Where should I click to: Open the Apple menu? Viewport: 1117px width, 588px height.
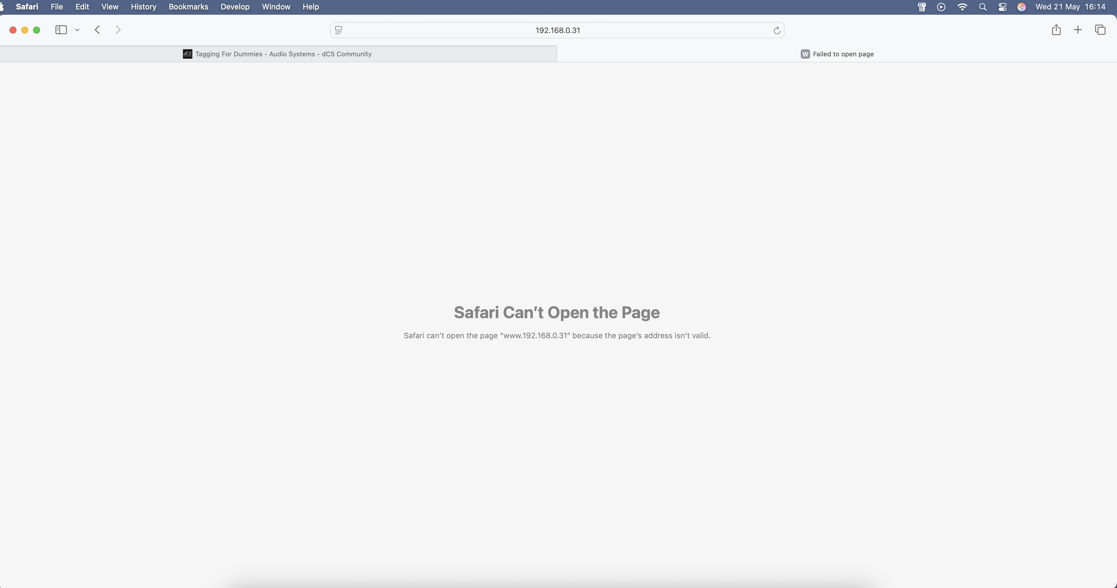pyautogui.click(x=2, y=7)
